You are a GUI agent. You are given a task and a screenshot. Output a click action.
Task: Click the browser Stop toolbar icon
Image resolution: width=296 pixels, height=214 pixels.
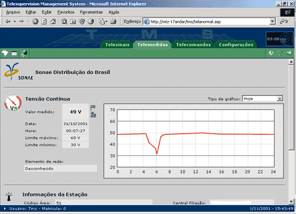[x=35, y=22]
